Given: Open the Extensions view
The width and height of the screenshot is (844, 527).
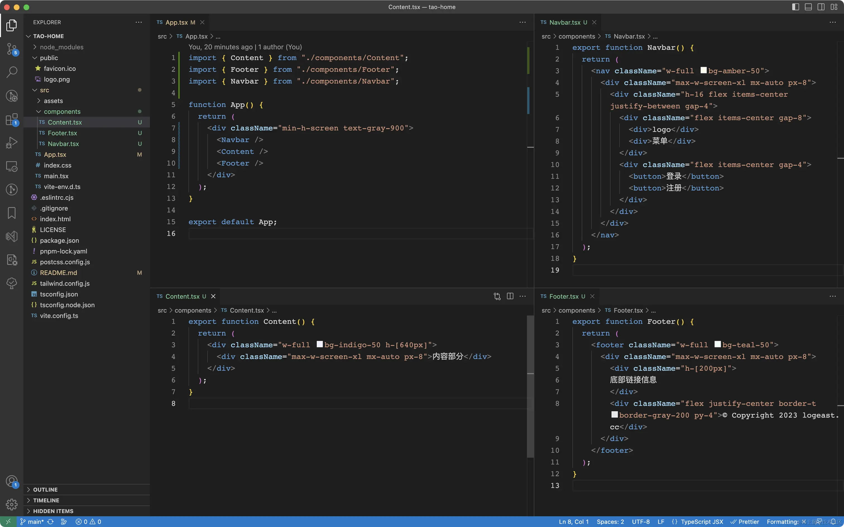Looking at the screenshot, I should click(11, 119).
